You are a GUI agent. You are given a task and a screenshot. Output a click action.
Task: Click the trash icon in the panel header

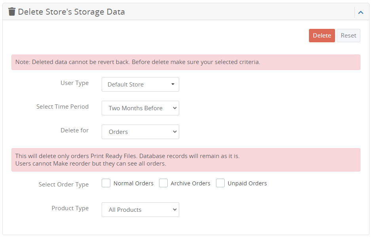12,11
